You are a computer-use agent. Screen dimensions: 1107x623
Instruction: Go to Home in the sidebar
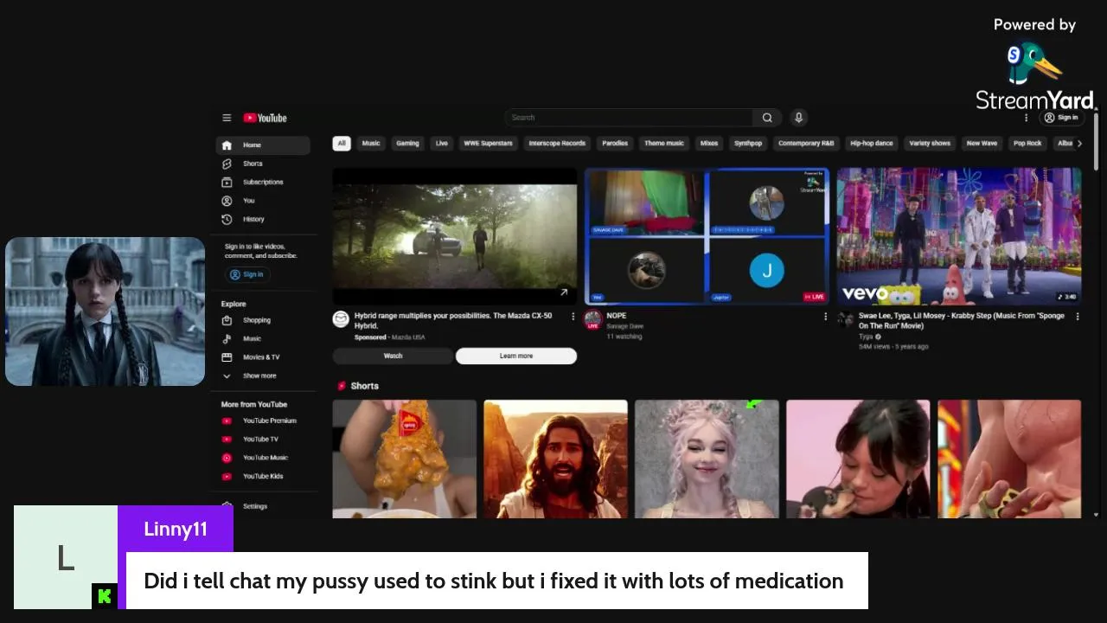click(263, 145)
